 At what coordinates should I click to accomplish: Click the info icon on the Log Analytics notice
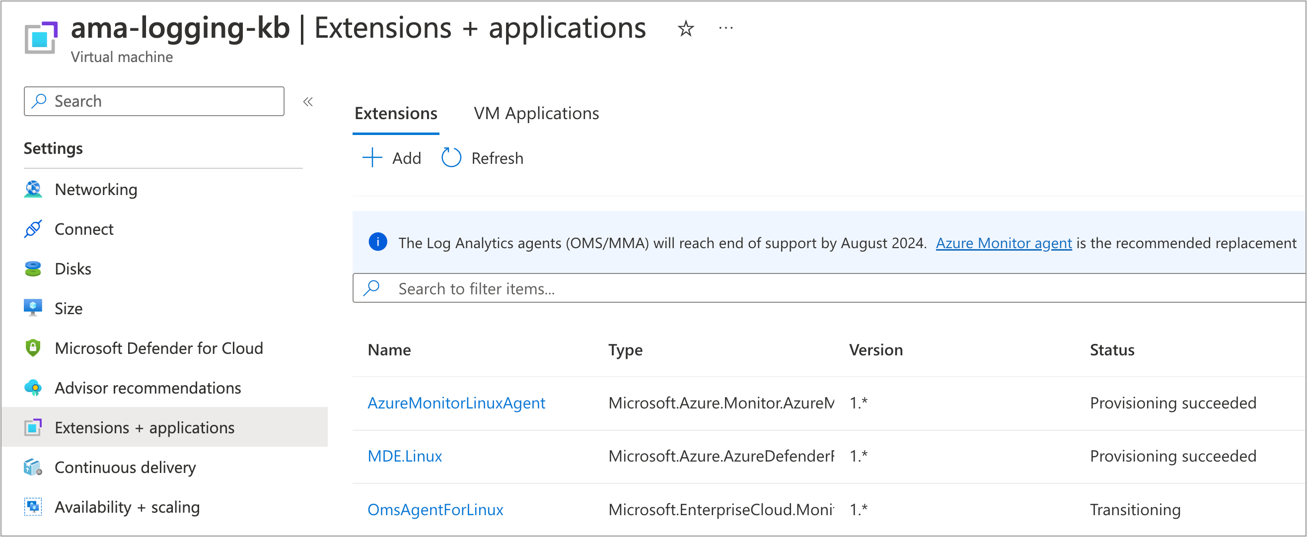click(377, 242)
